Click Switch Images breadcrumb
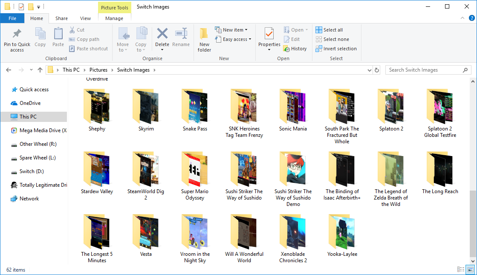This screenshot has height=275, width=477. click(133, 70)
